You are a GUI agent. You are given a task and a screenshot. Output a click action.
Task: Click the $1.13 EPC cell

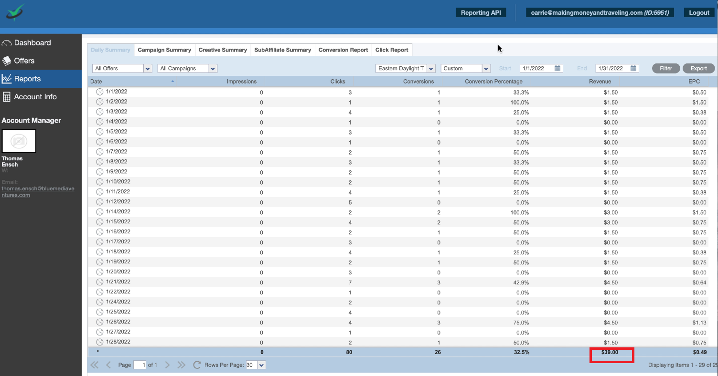point(699,323)
